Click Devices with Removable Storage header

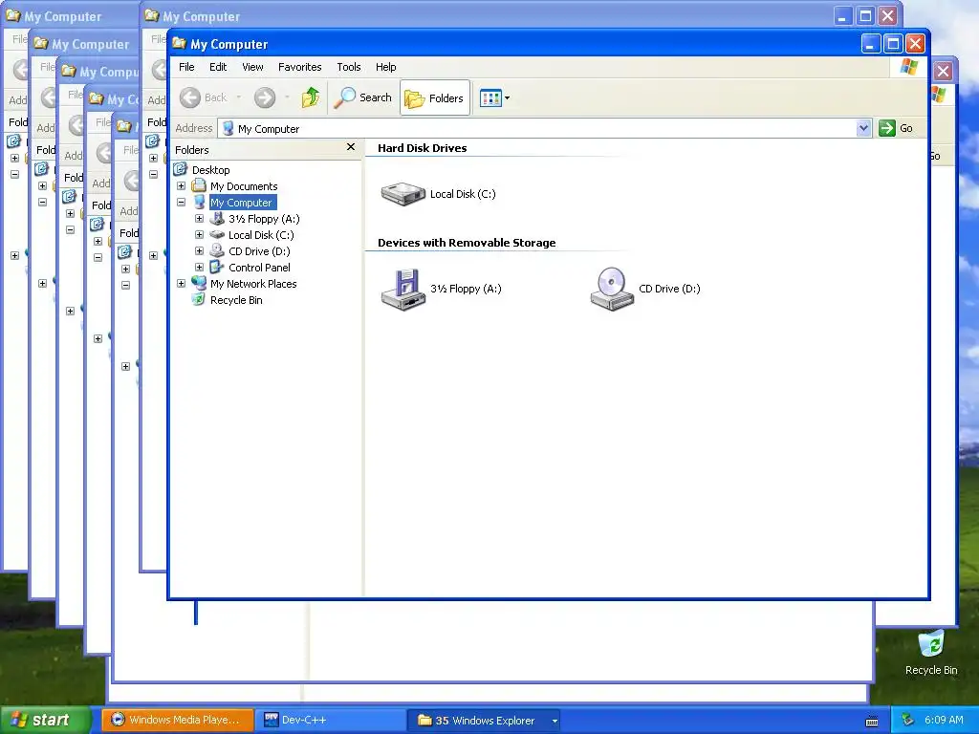point(467,243)
